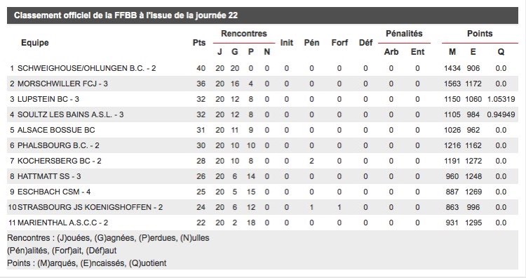
Task: Click STRASBOURG JS KOENIGSHOFFEN - 2 team
Action: pos(90,207)
